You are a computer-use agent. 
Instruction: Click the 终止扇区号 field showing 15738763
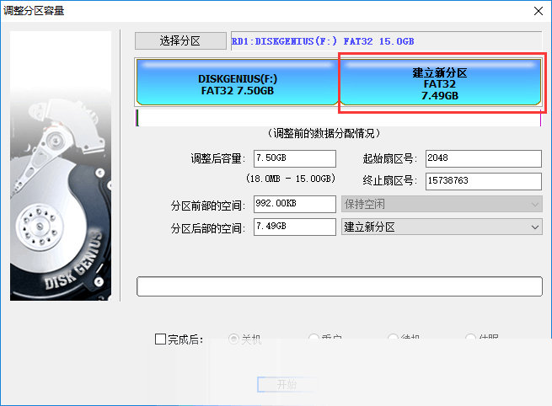pos(484,181)
